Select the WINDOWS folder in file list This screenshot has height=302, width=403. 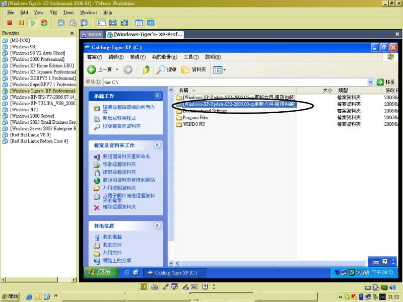pos(194,124)
